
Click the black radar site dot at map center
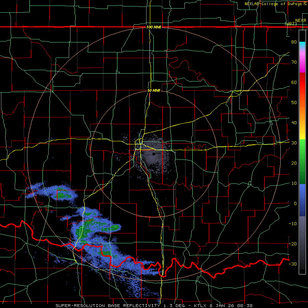[154, 154]
